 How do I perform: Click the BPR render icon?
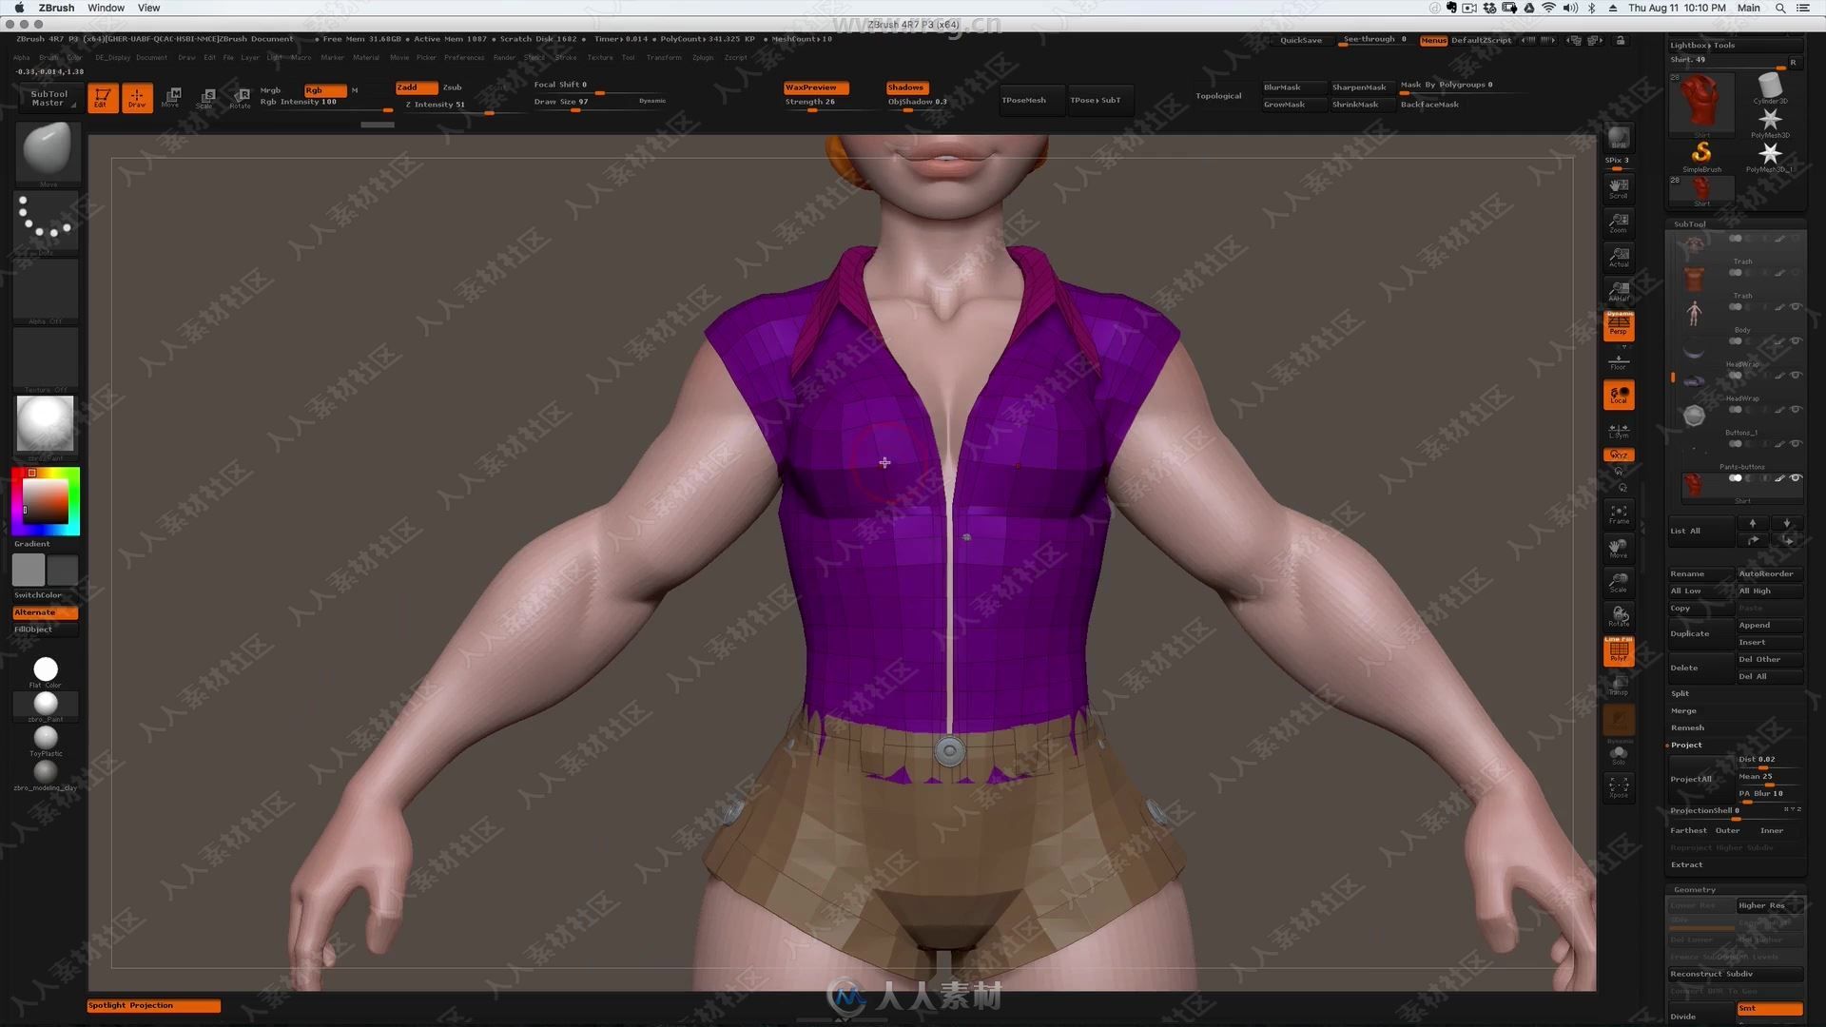click(x=1619, y=139)
